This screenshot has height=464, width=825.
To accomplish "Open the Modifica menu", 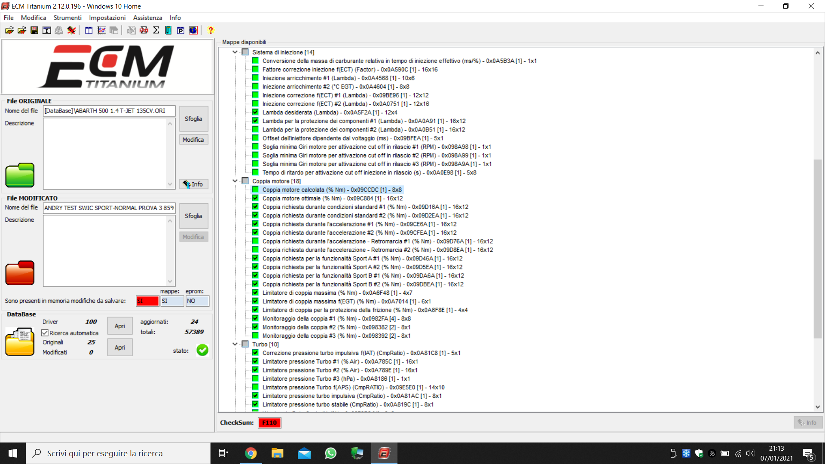I will click(34, 18).
